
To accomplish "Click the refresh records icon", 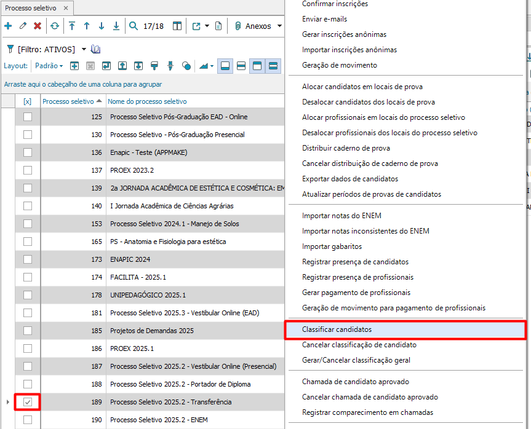I will [55, 26].
